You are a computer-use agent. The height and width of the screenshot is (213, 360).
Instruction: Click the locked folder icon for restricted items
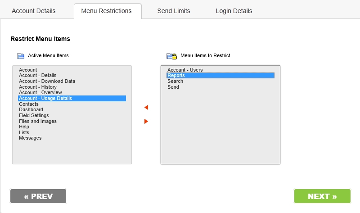coord(172,56)
